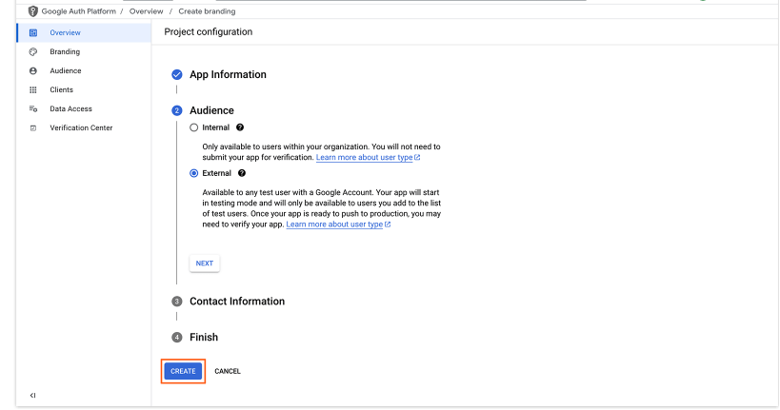Select the Branding palette icon

(x=33, y=51)
